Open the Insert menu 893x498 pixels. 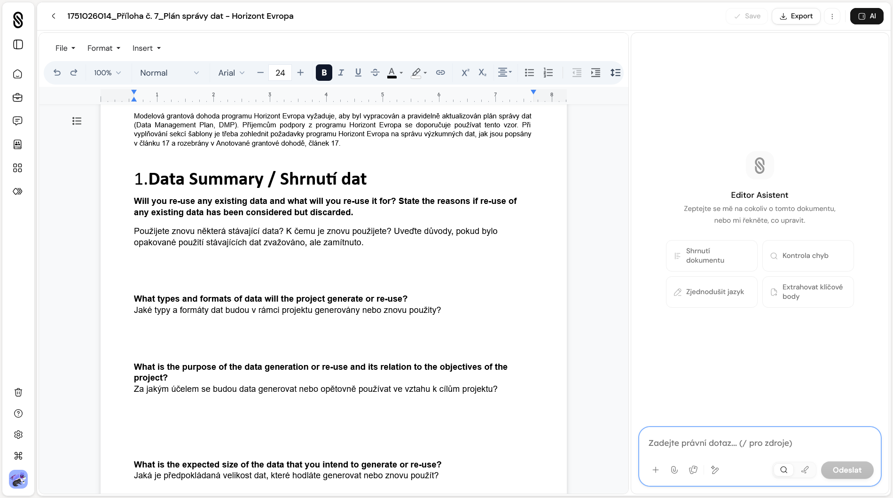(x=147, y=48)
